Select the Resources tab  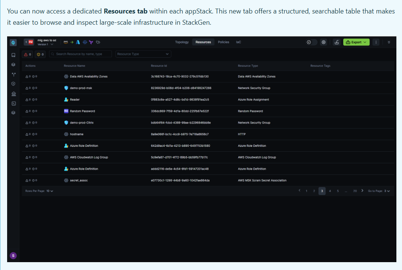pos(203,42)
